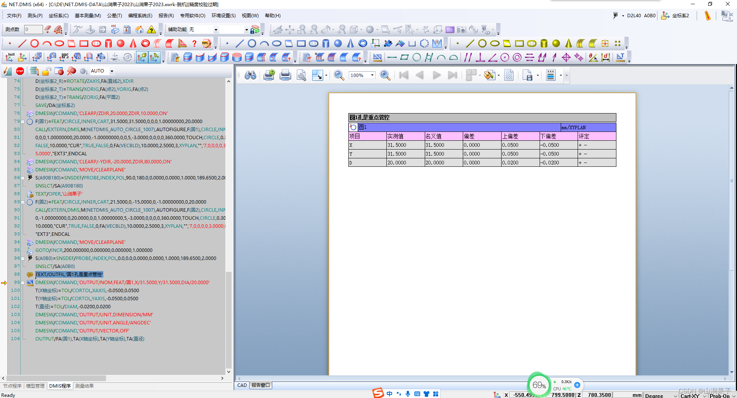Click the 测点数 input field
The height and width of the screenshot is (398, 737).
(x=33, y=30)
